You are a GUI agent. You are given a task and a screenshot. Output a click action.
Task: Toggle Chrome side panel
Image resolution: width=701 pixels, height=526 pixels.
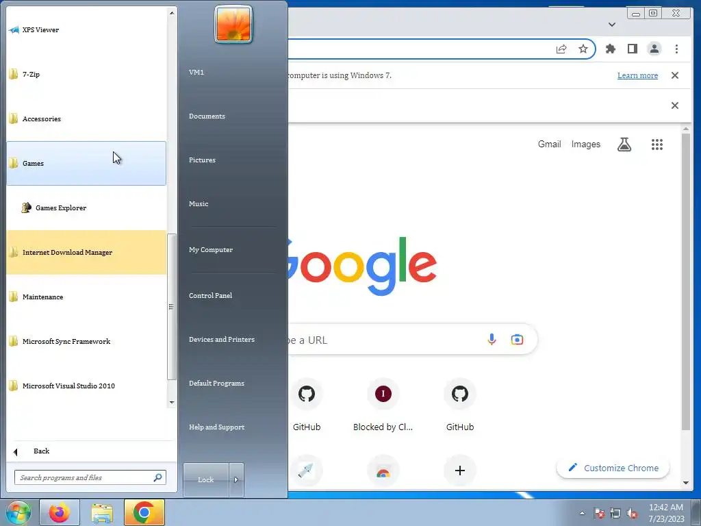pos(632,49)
